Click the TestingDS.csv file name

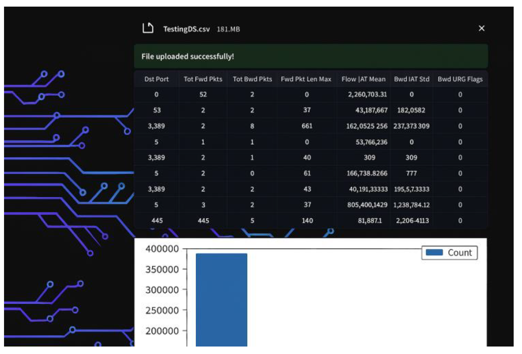pos(186,29)
